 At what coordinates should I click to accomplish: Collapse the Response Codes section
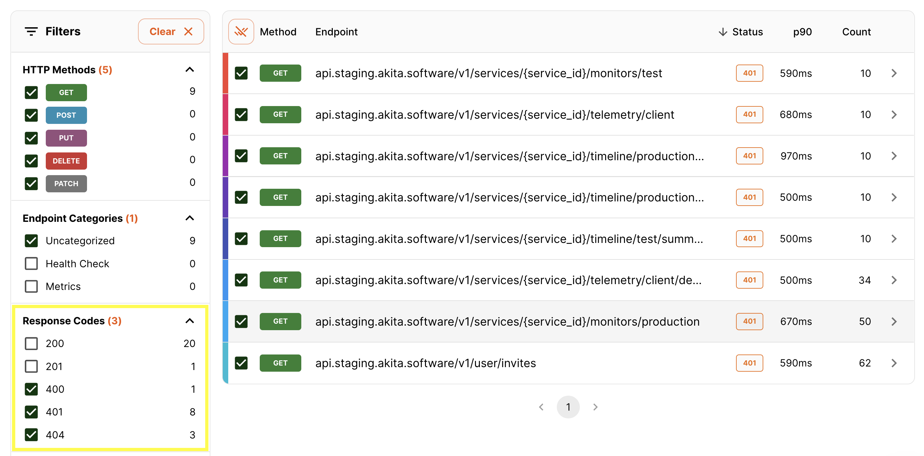point(189,321)
